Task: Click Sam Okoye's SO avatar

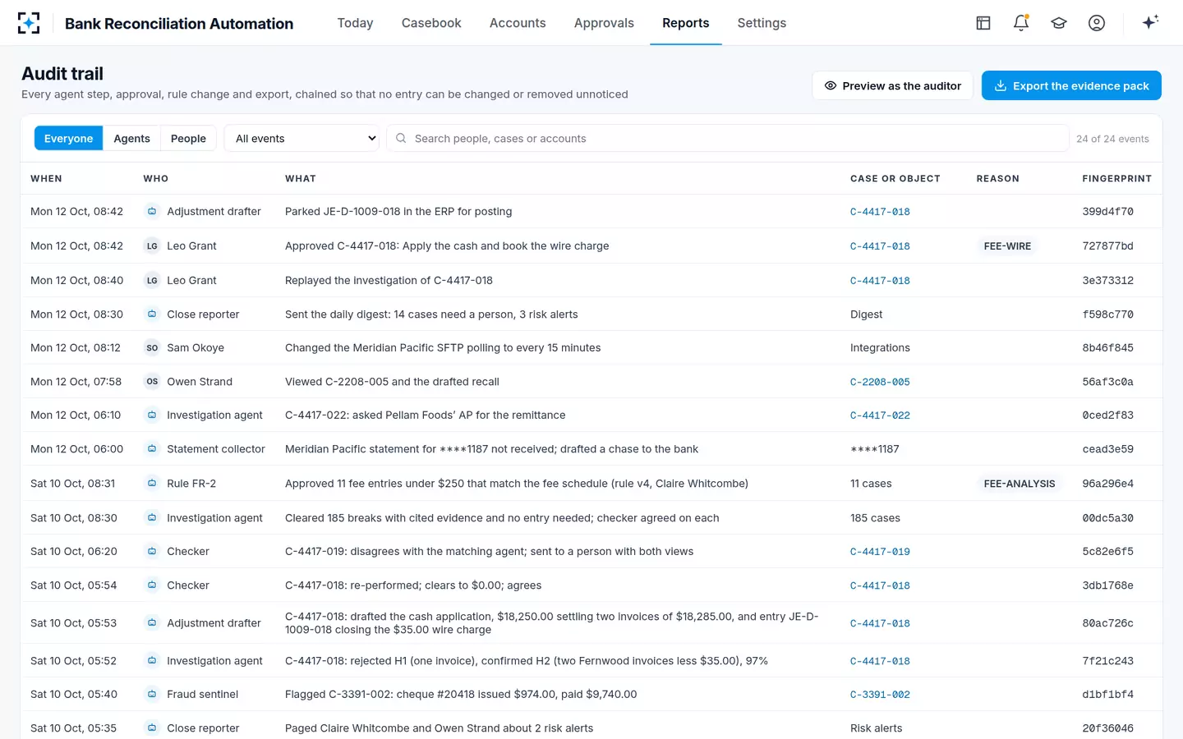Action: point(152,347)
